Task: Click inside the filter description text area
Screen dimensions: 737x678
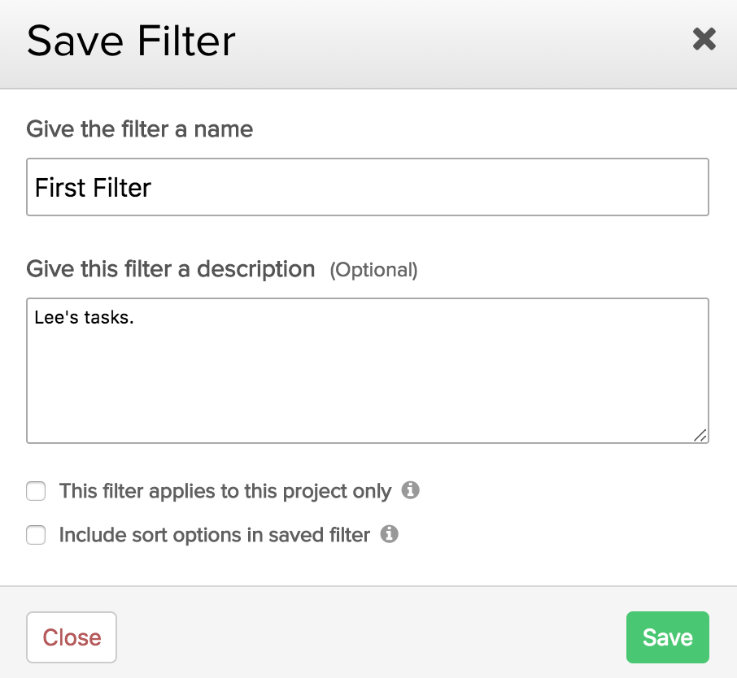Action: 367,370
